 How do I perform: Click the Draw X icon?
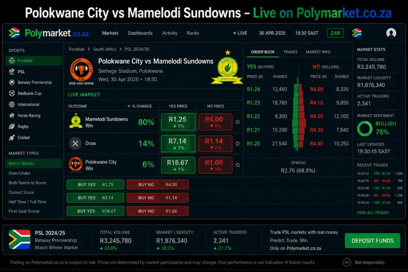point(75,143)
